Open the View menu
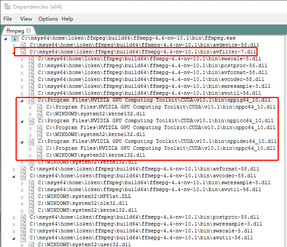287x247 pixels. coord(26,19)
